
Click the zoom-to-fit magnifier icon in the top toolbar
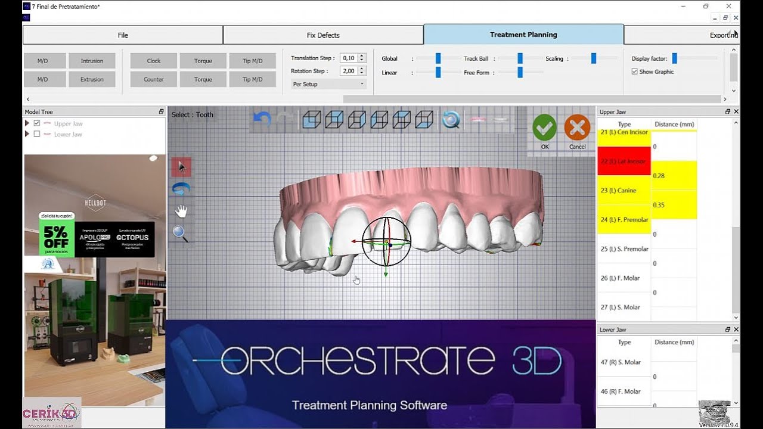click(x=451, y=120)
